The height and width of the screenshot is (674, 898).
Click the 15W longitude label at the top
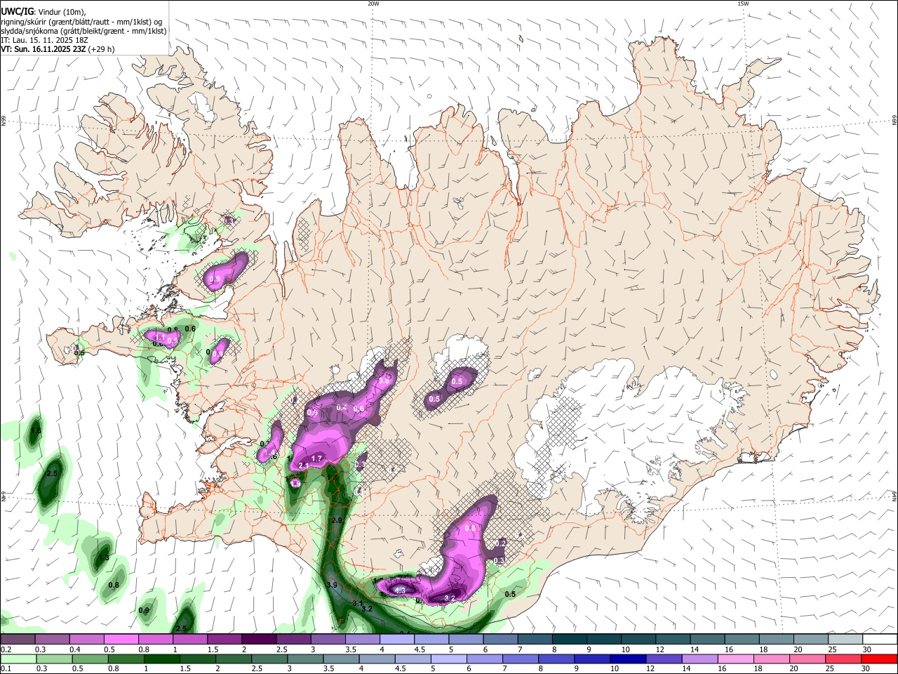click(744, 4)
